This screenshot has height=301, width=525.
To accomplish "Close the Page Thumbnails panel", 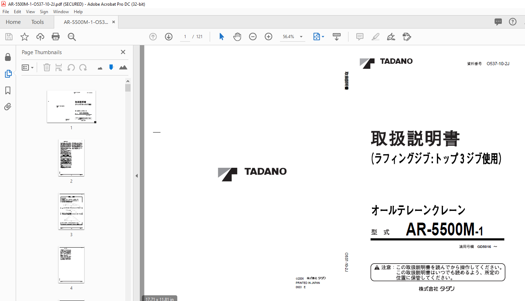I will click(x=123, y=52).
